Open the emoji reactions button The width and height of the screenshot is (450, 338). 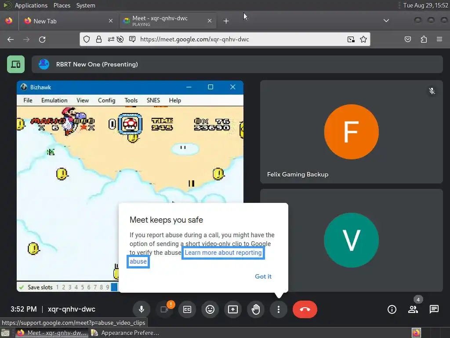(210, 309)
